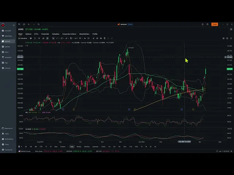
Task: Open the history clock icon
Action: [19, 24]
